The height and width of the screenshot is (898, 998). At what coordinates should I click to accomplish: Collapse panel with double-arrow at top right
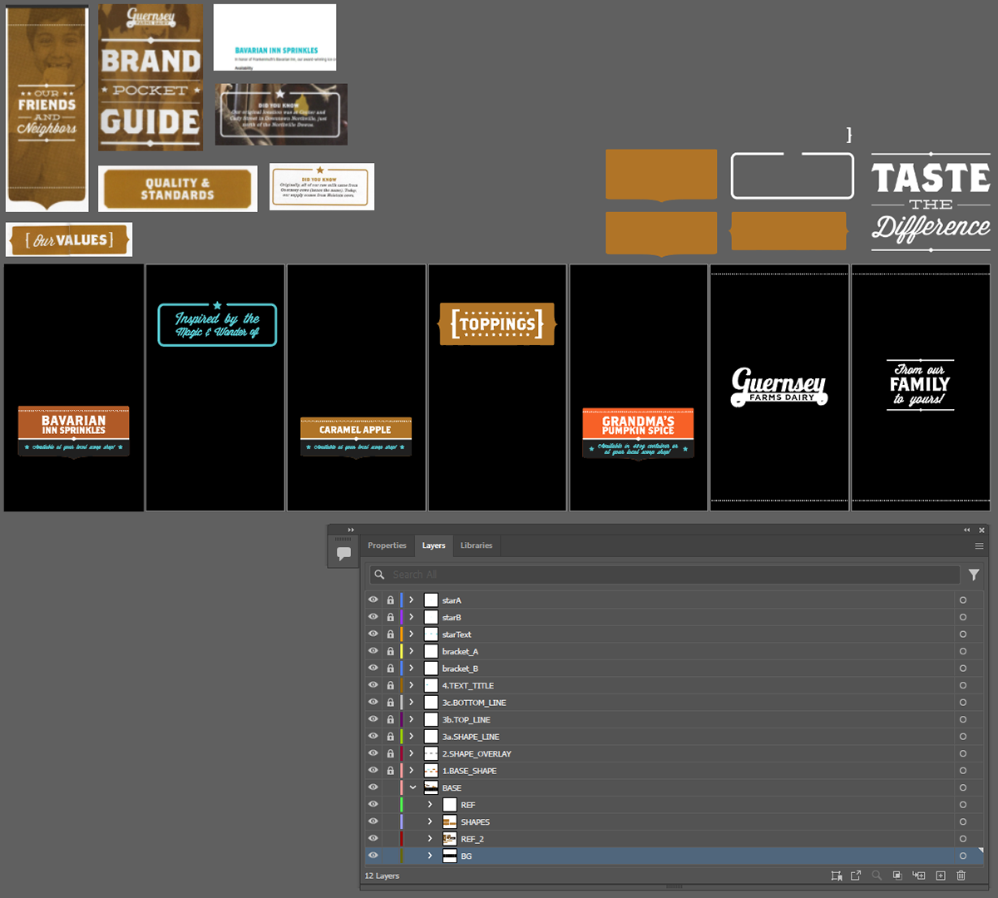coord(967,530)
